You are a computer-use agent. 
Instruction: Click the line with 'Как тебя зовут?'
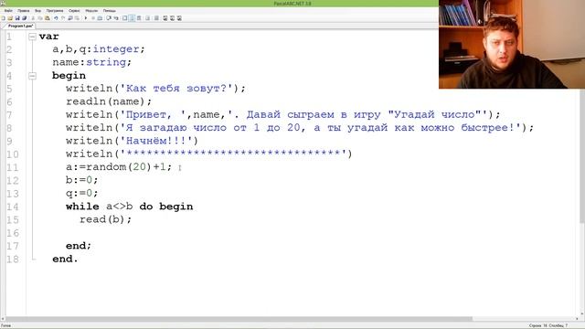pos(155,89)
